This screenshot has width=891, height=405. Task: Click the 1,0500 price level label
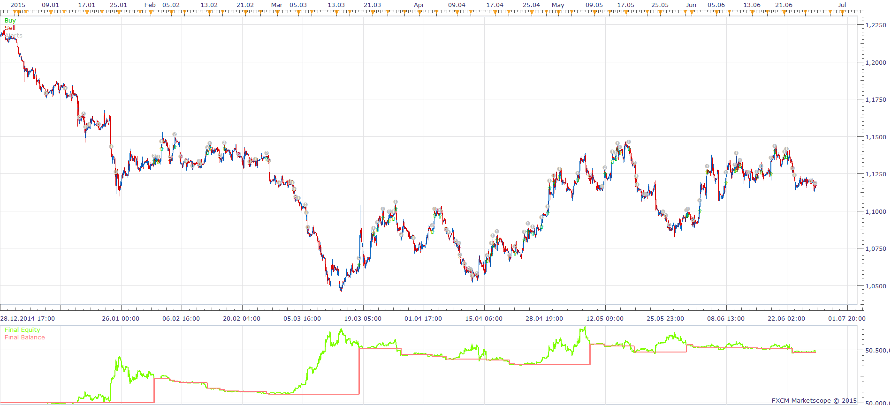click(x=876, y=286)
